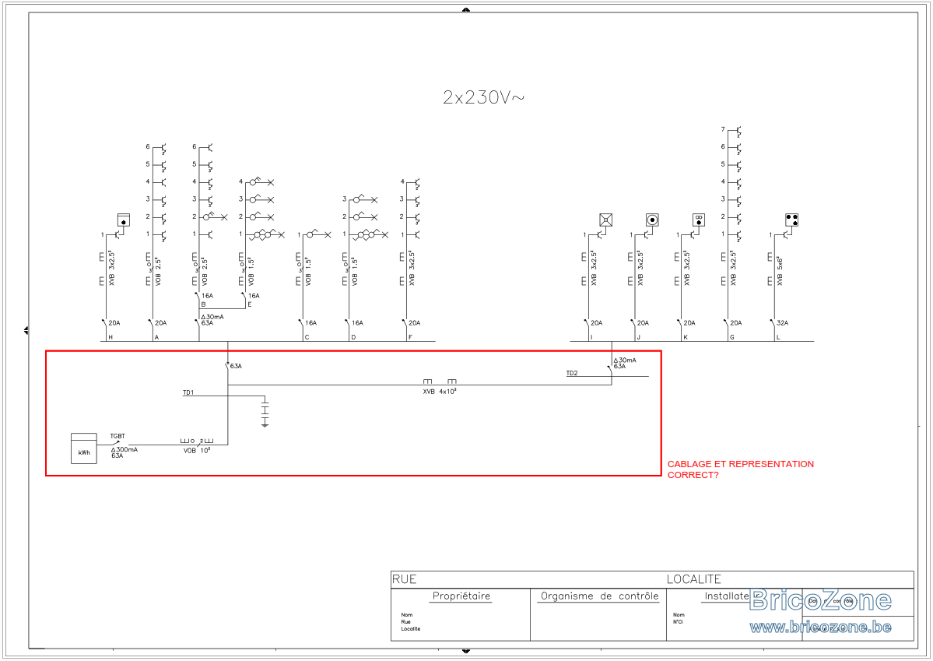933x661 pixels.
Task: Click the socket symbol above circuit H
Action: click(124, 220)
